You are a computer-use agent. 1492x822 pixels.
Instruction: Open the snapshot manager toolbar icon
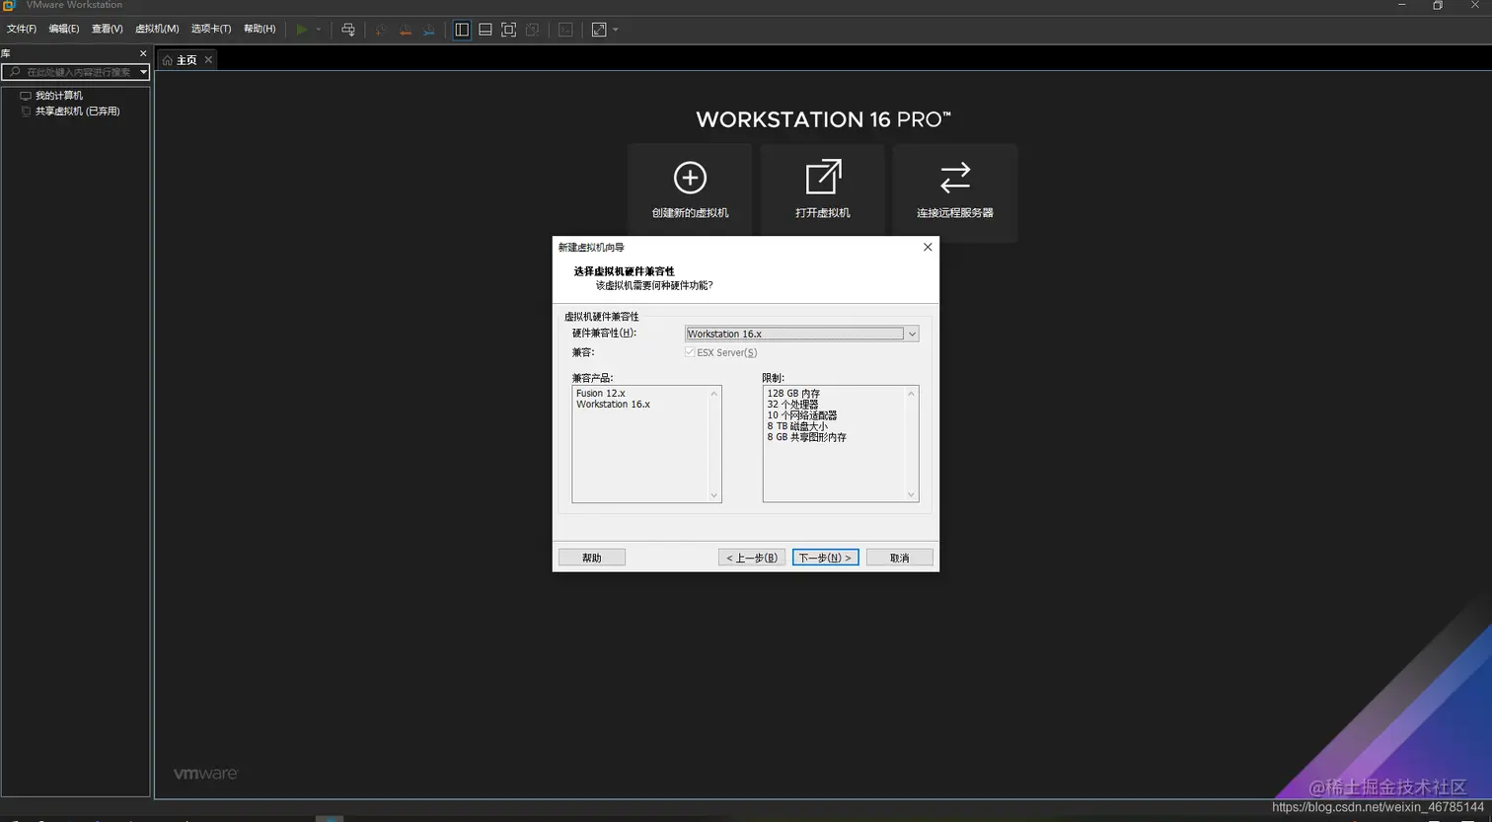[x=428, y=30]
